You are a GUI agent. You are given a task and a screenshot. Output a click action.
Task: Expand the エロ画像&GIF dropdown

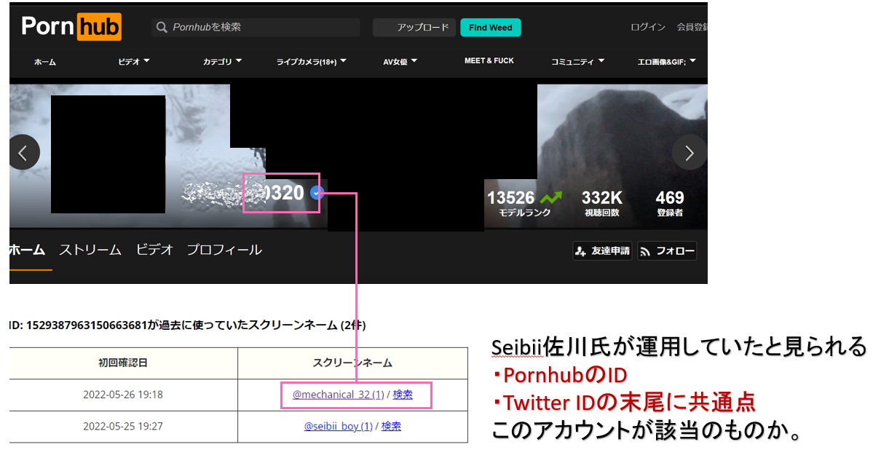(666, 62)
